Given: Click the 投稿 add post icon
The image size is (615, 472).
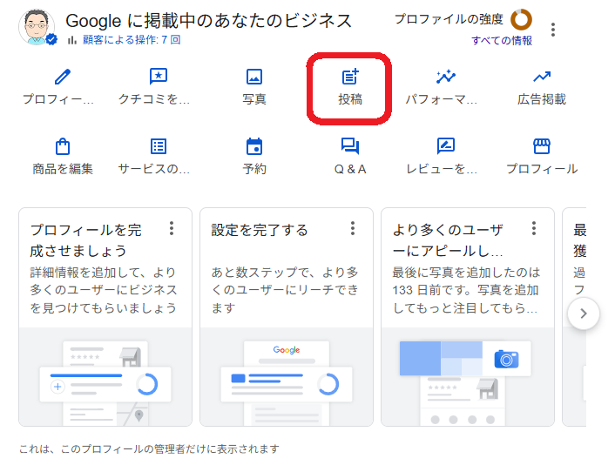Looking at the screenshot, I should [350, 77].
